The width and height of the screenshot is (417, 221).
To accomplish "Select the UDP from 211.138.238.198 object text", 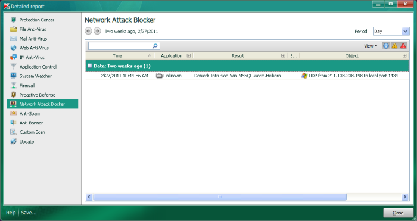I will pos(353,76).
